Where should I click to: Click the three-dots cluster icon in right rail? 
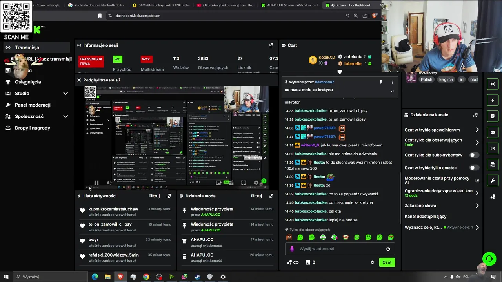(493, 197)
